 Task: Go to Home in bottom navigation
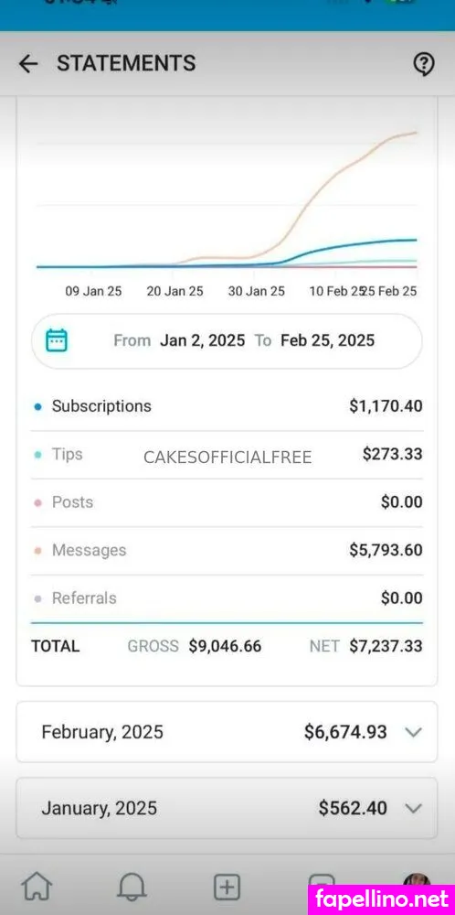pos(37,887)
